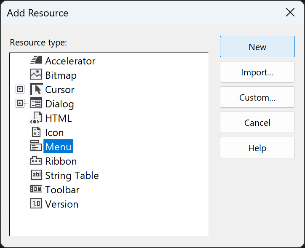The height and width of the screenshot is (248, 305).
Task: Click the Toolbar resource icon
Action: [x=36, y=189]
